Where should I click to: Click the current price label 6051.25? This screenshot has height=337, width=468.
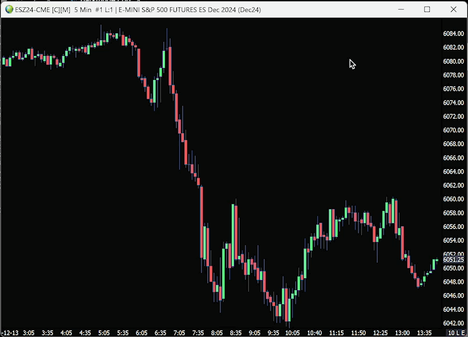pos(453,260)
